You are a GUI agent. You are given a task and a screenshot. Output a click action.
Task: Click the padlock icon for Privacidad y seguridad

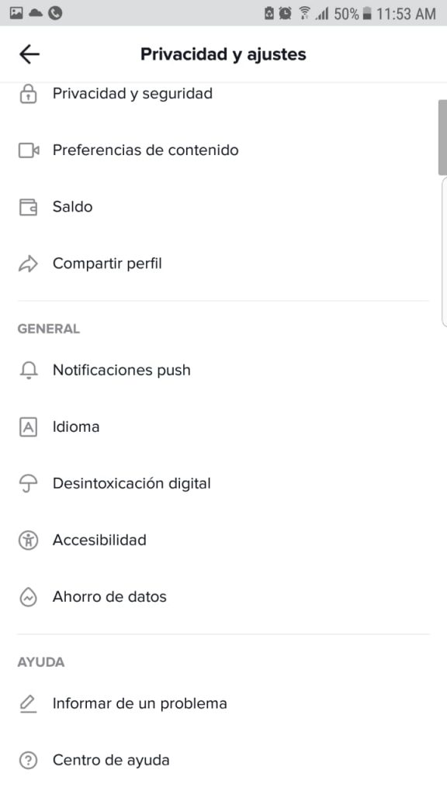pos(28,94)
